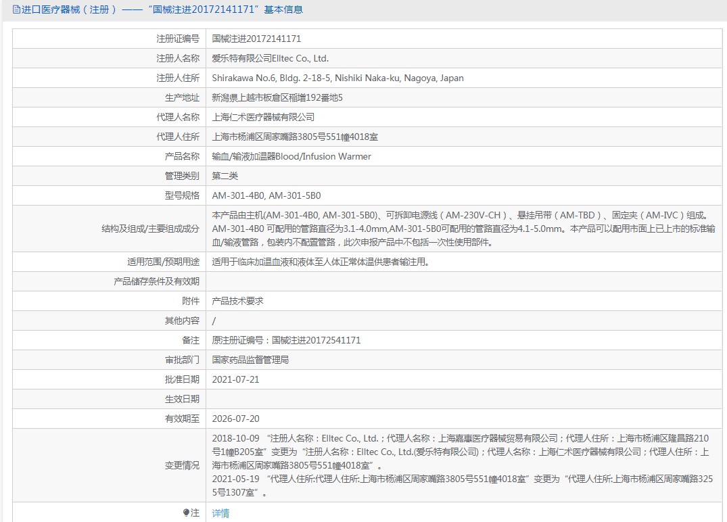
Task: Select agent name 上海仁术医疗器械有限公司
Action: (263, 117)
